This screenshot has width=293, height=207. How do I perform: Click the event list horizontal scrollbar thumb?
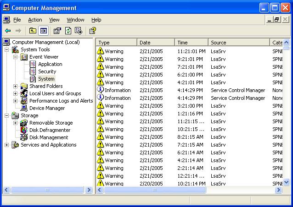click(x=155, y=190)
